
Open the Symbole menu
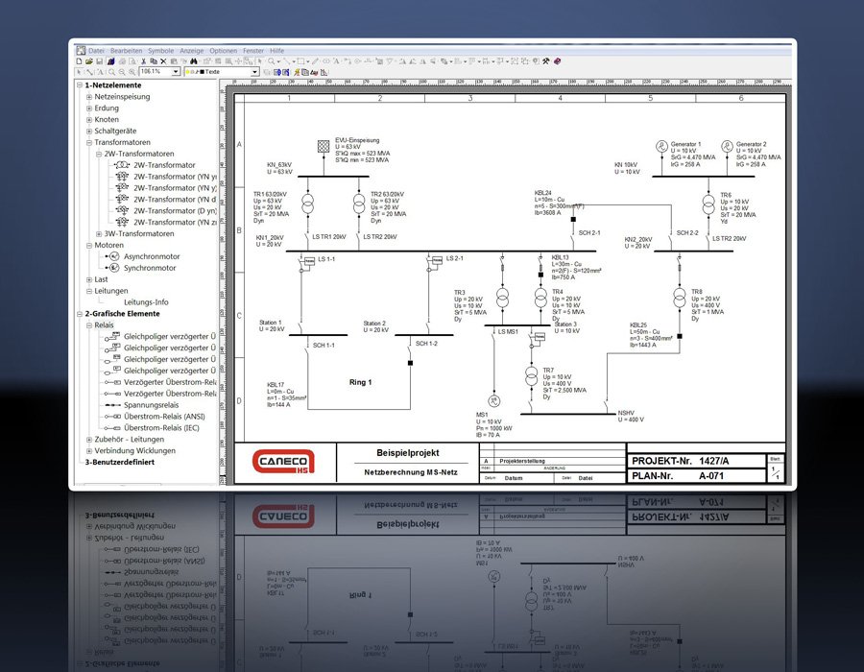pos(160,51)
